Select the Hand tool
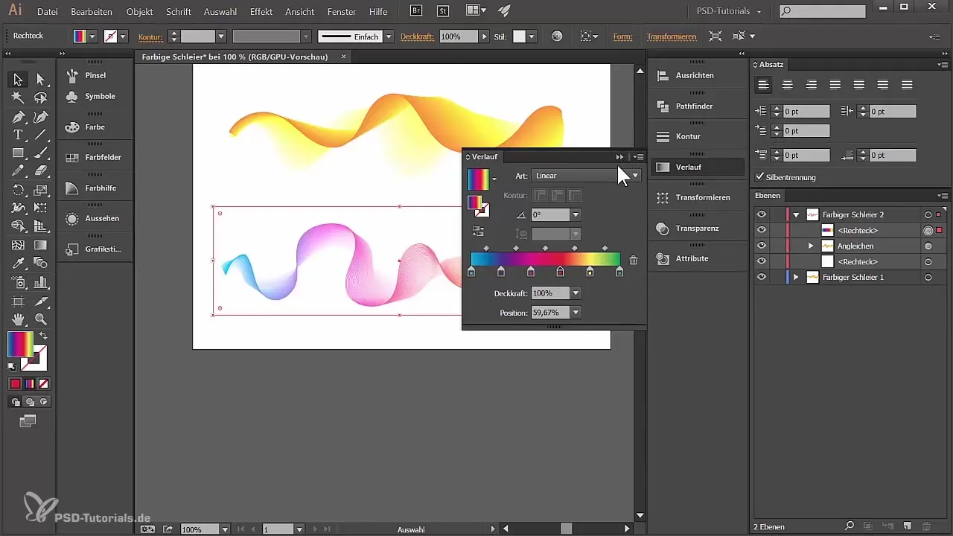The image size is (953, 536). click(18, 319)
